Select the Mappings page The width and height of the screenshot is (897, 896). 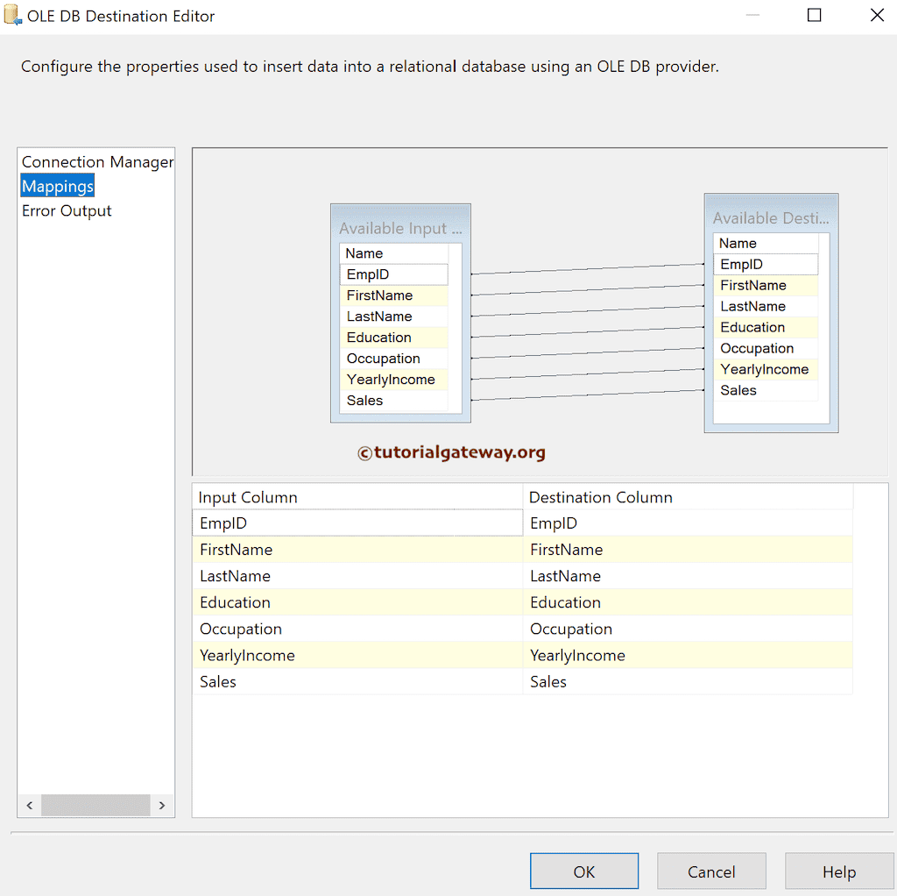[x=57, y=186]
